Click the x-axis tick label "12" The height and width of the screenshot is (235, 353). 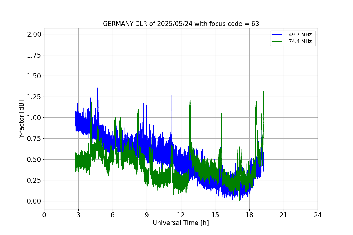181,215
